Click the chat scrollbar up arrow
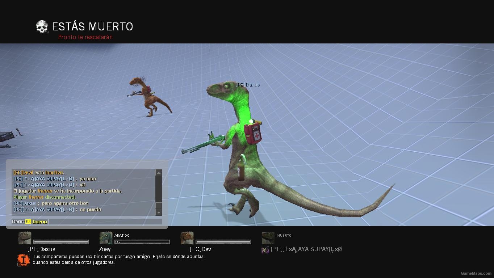This screenshot has width=494, height=278. click(x=159, y=173)
